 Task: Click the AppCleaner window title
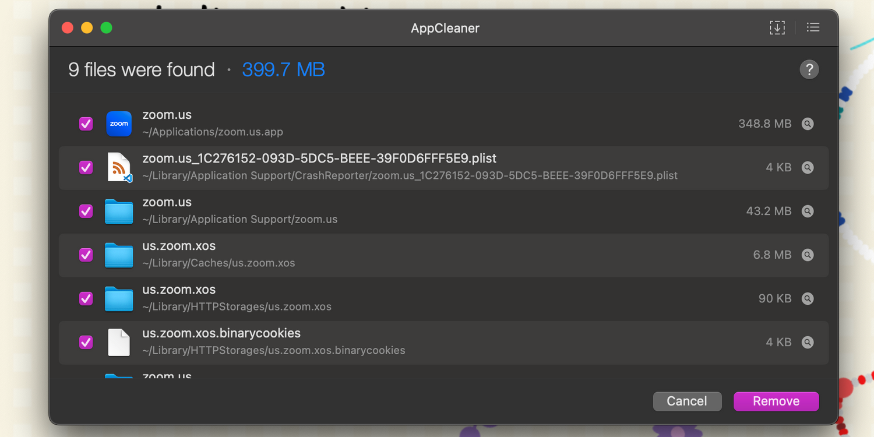point(445,28)
